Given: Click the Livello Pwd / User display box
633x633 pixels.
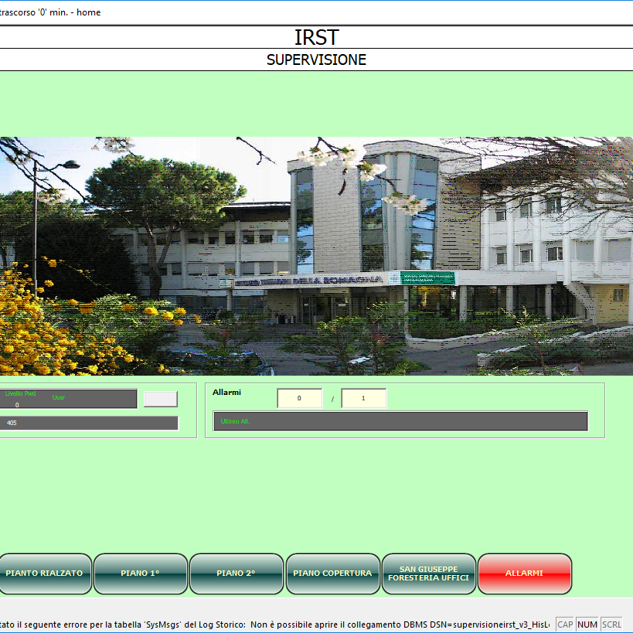Looking at the screenshot, I should [x=68, y=399].
